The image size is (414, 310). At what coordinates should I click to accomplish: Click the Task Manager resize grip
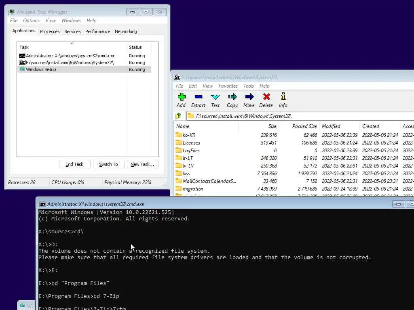tap(165, 184)
